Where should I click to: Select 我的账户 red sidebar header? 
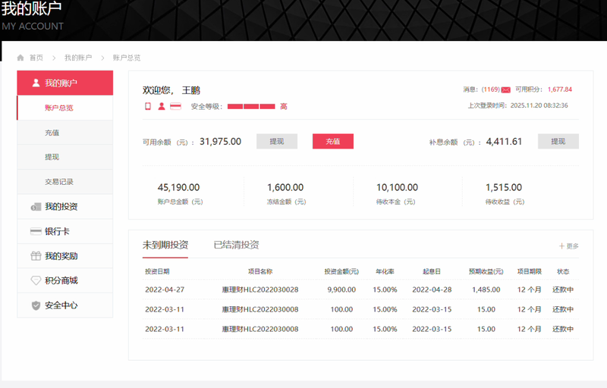(65, 83)
